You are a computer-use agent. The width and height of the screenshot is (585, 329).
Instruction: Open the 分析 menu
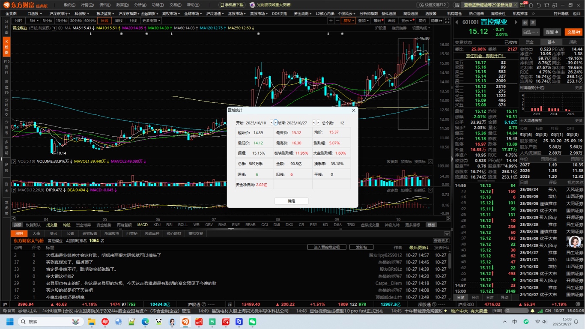tap(140, 5)
